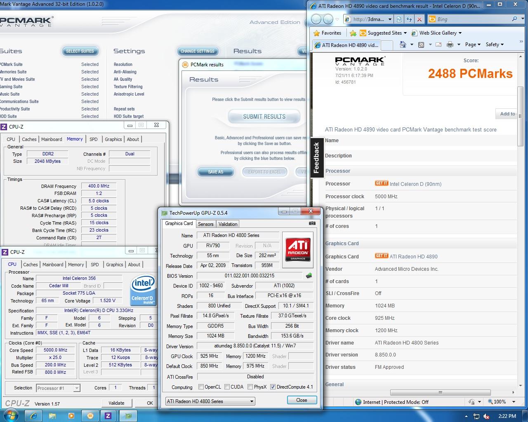Click the 2:22 PM taskbar clock
The width and height of the screenshot is (528, 422).
507,416
